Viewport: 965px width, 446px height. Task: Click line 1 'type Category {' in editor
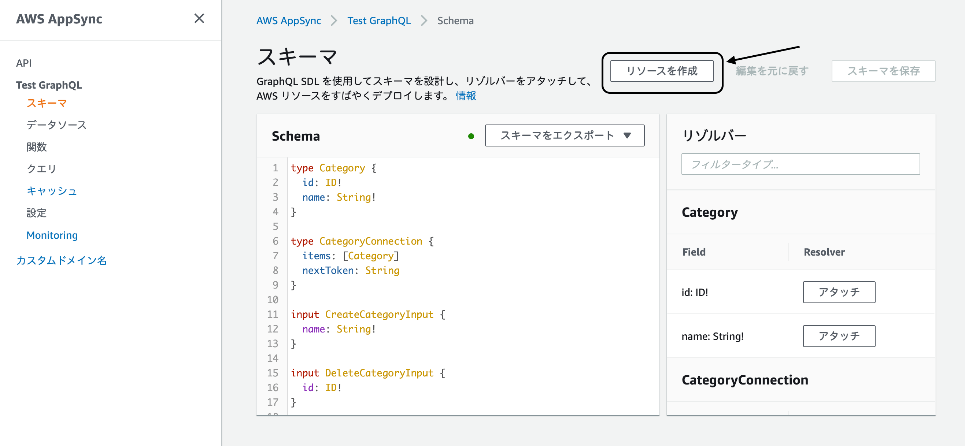click(333, 168)
